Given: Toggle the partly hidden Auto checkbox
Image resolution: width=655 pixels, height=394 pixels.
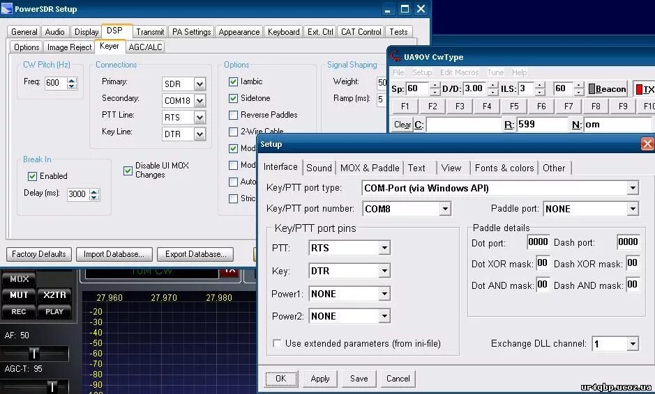Looking at the screenshot, I should pyautogui.click(x=233, y=182).
